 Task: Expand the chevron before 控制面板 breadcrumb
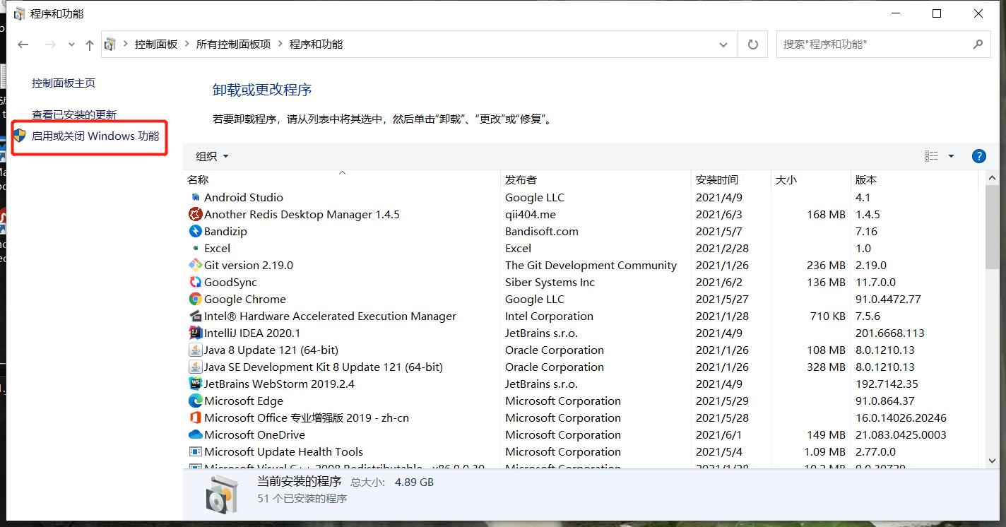coord(126,45)
